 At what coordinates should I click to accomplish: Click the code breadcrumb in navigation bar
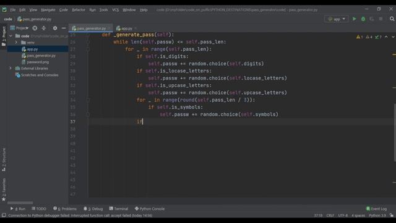coord(8,19)
